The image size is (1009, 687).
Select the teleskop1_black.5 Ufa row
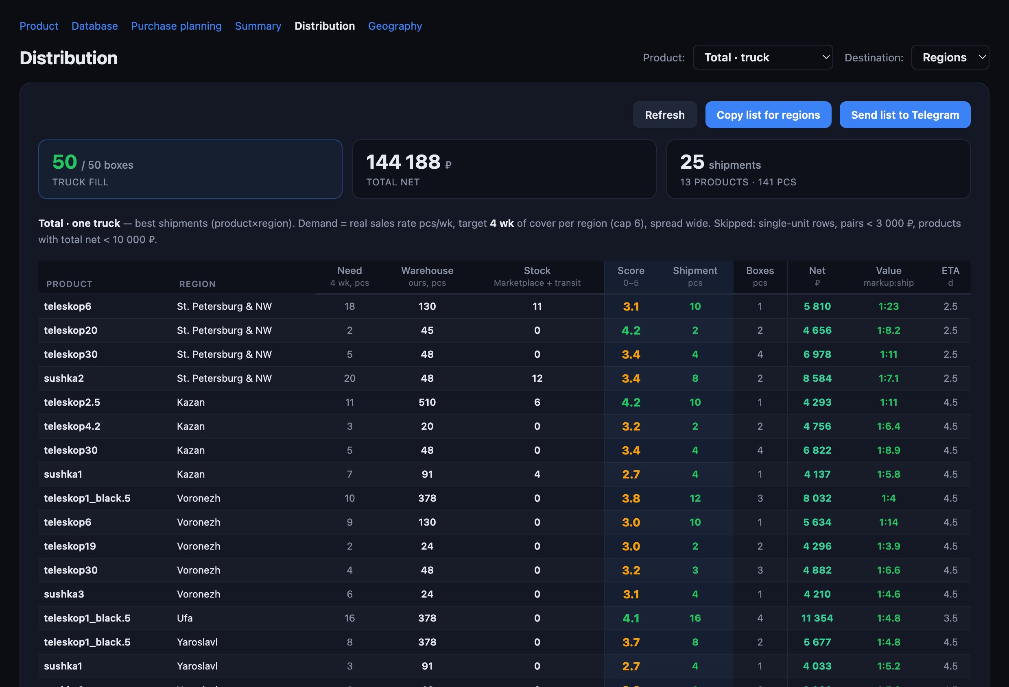[504, 618]
